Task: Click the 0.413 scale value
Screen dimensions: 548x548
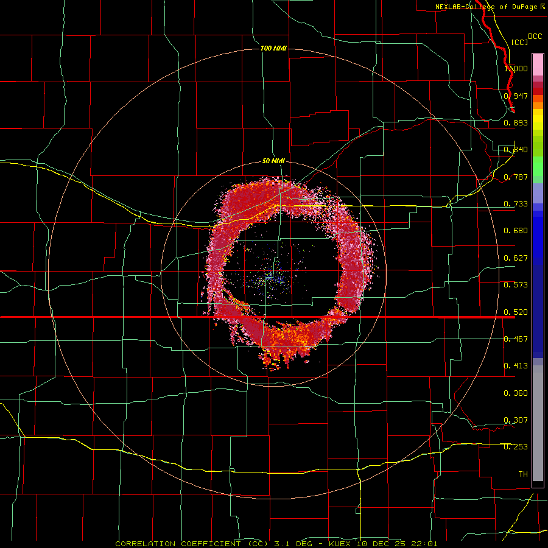Action: click(516, 366)
